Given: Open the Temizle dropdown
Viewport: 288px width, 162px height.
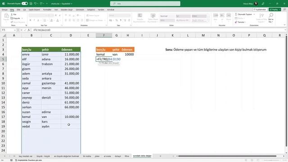Looking at the screenshot, I should coord(240,22).
